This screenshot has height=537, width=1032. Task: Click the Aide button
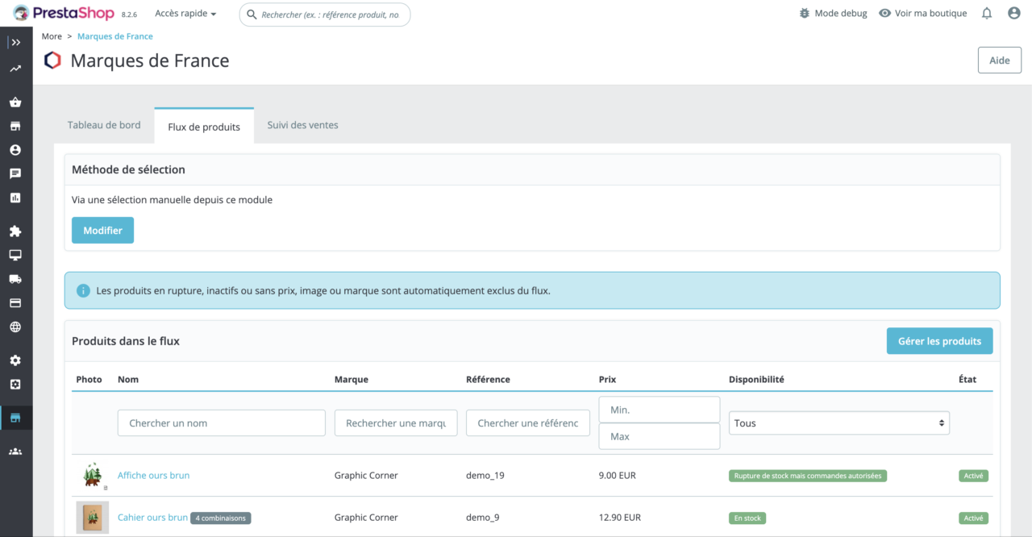[1000, 60]
